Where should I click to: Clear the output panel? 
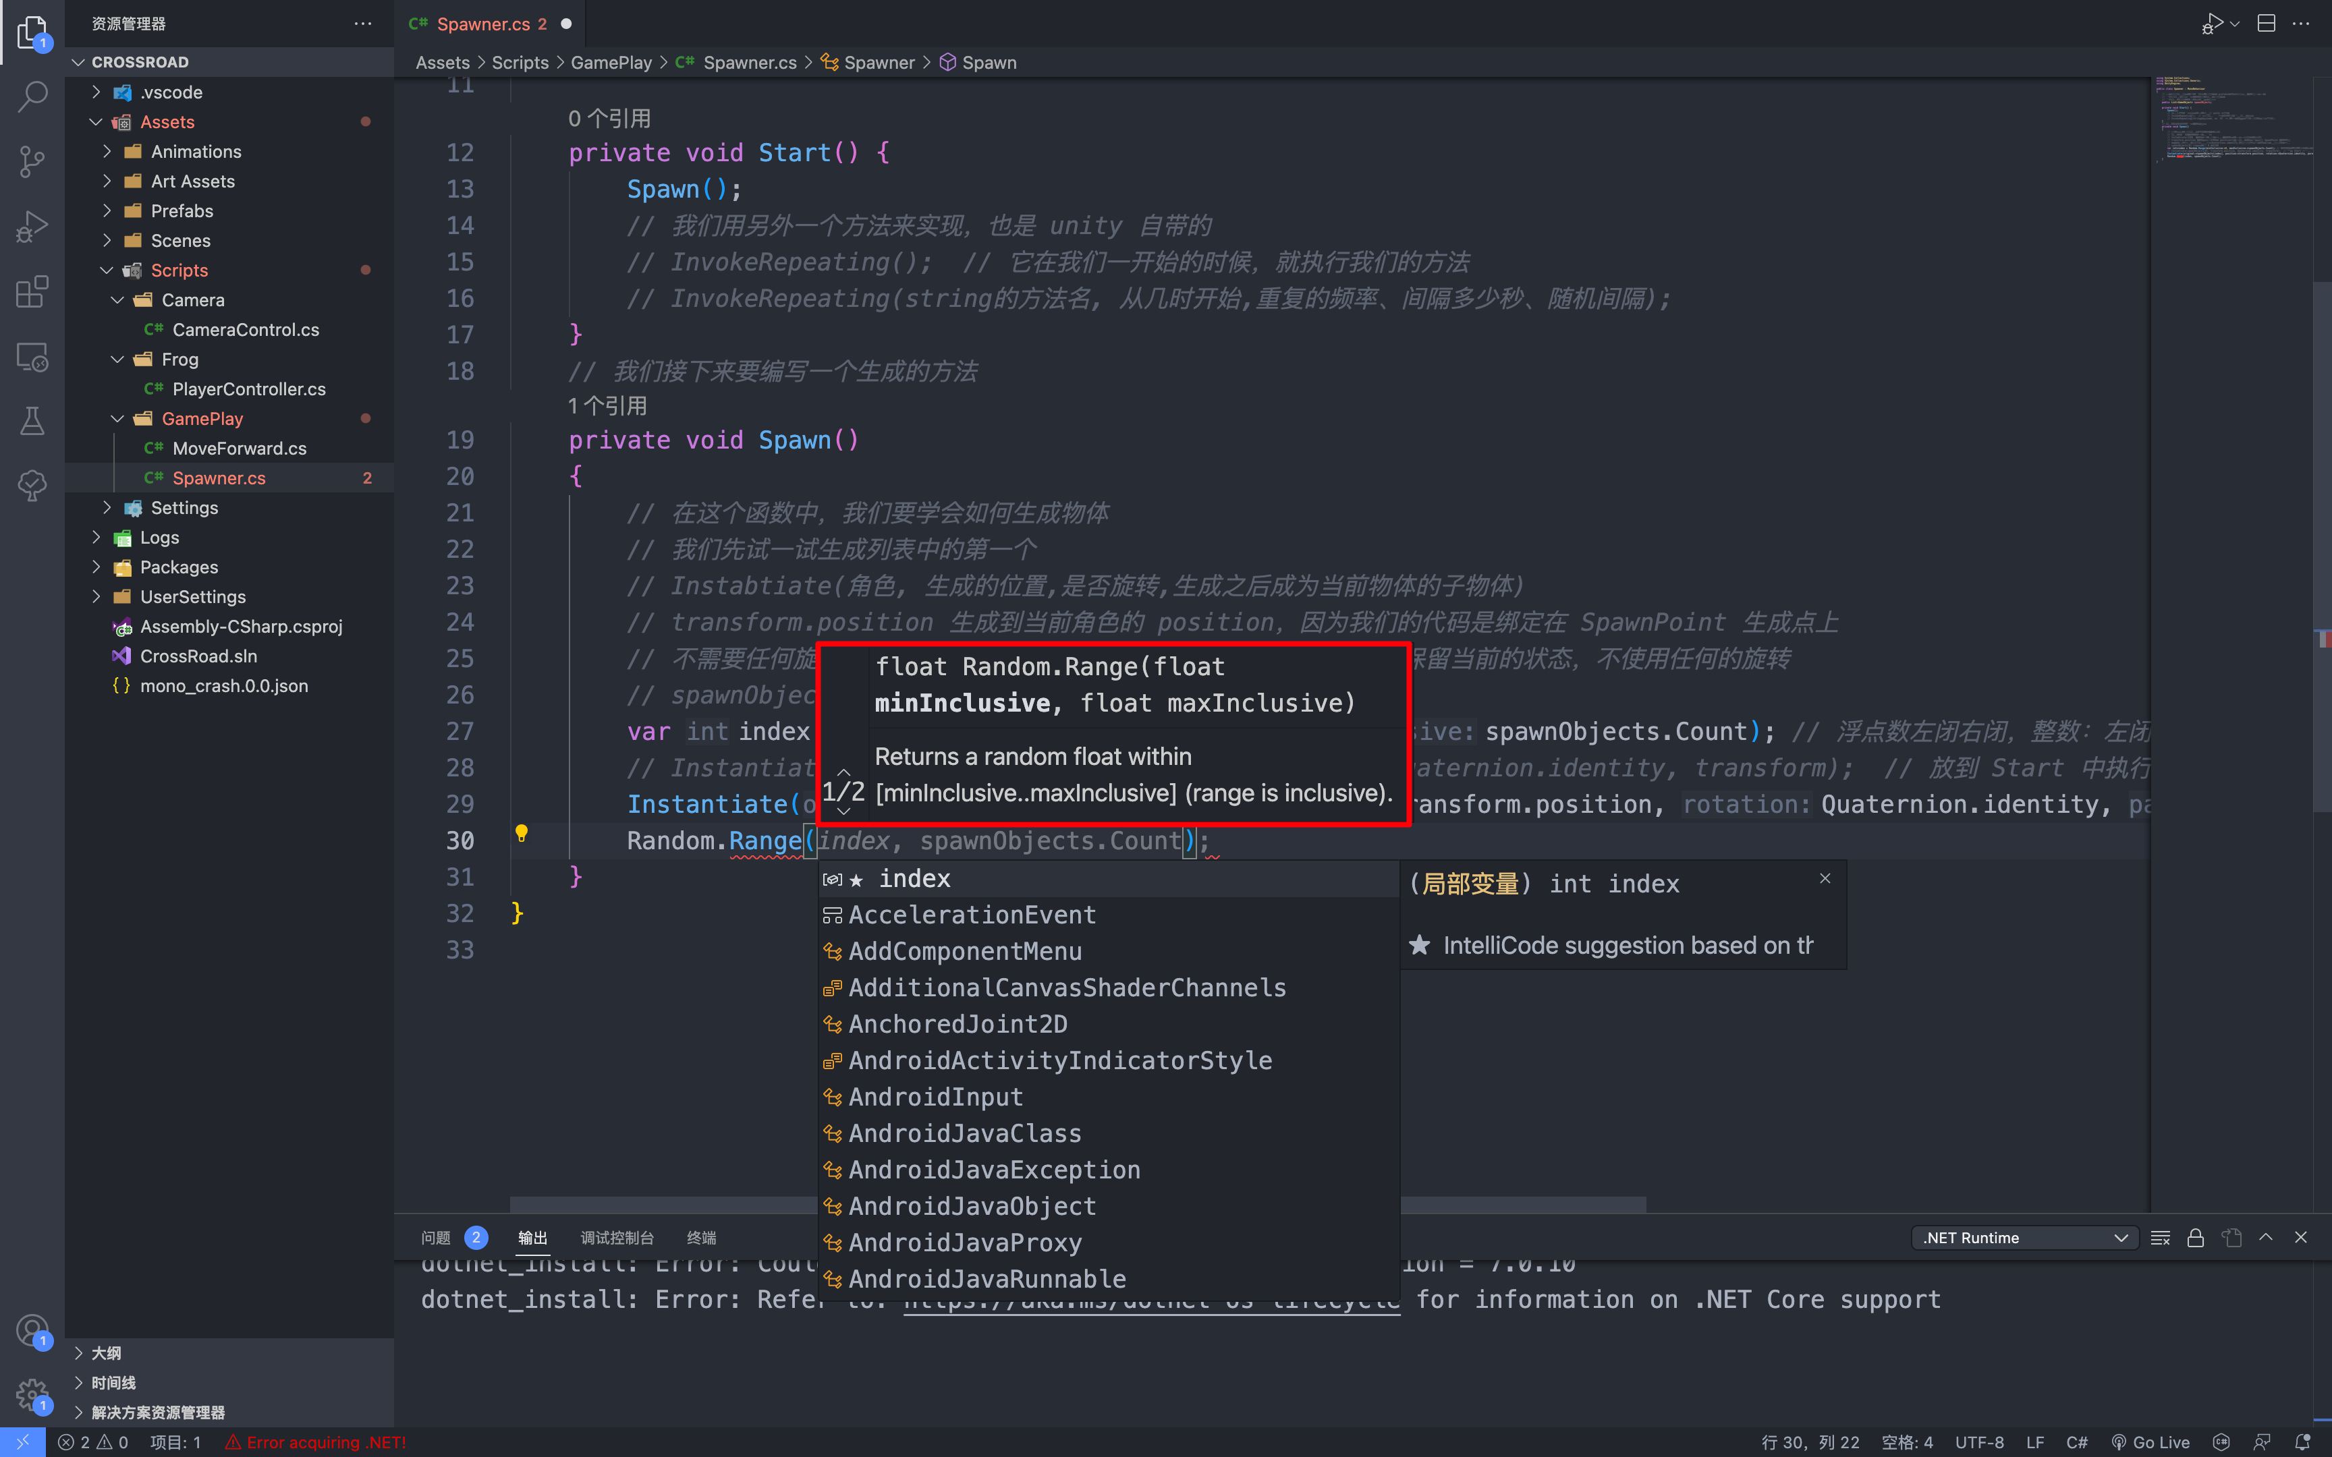(2159, 1237)
